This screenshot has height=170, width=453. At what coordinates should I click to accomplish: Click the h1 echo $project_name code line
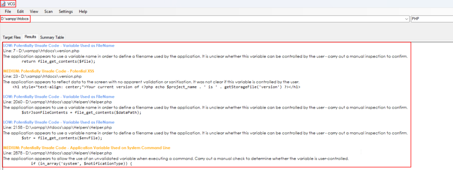[157, 87]
